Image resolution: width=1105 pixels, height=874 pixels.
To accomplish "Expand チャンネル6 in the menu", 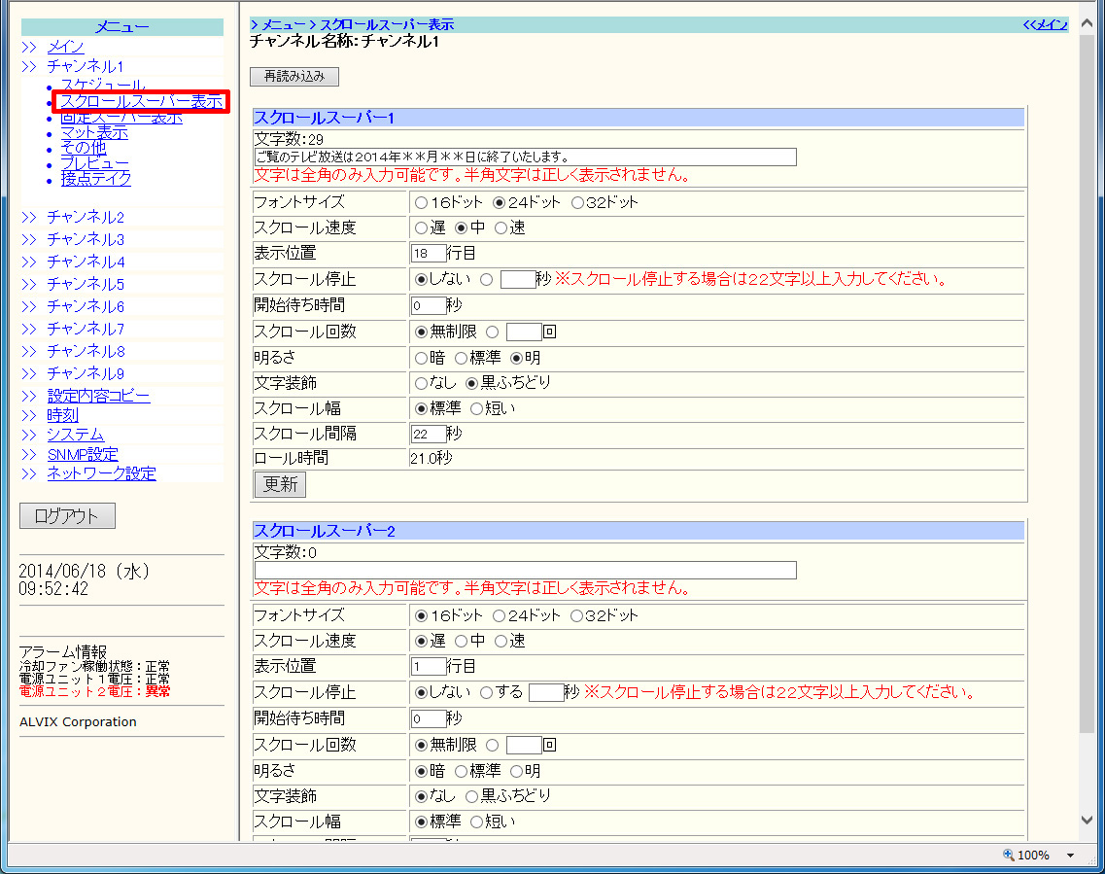I will tap(86, 306).
